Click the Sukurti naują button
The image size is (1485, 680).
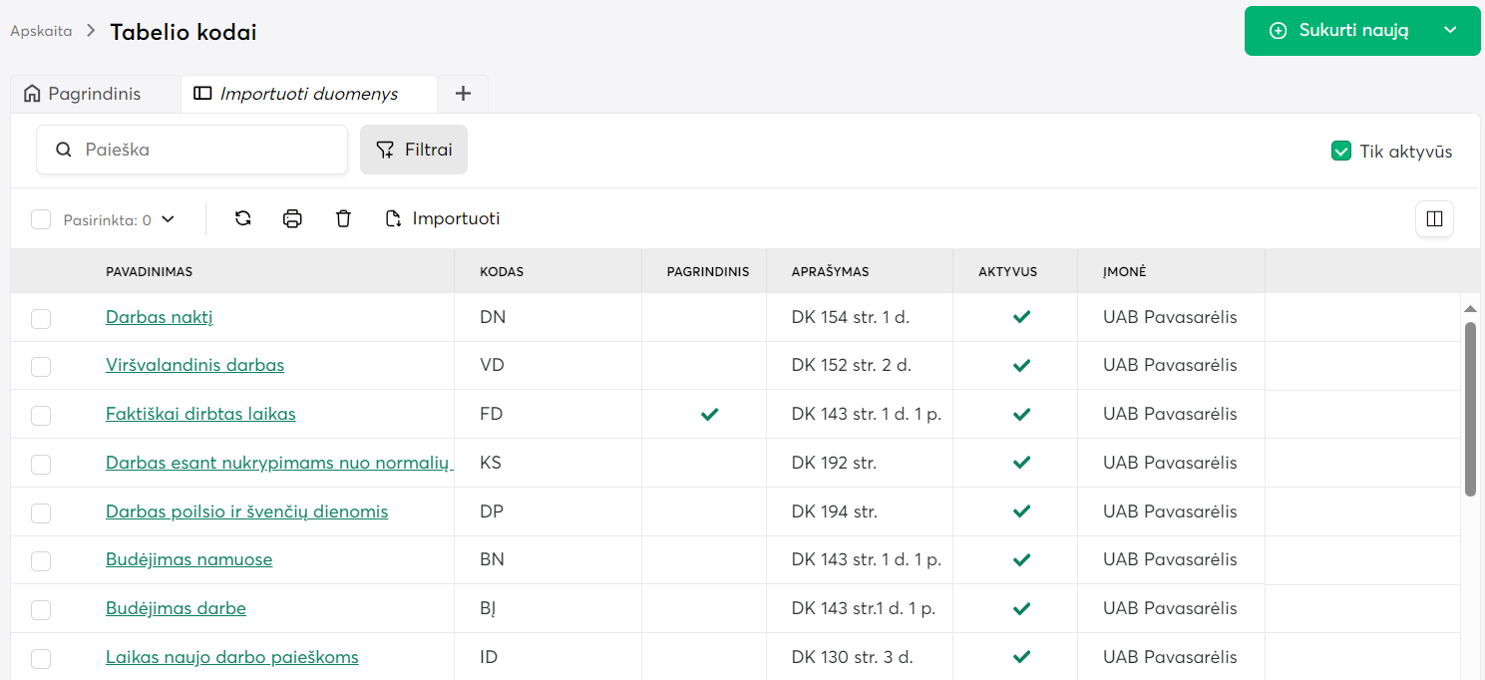point(1341,31)
